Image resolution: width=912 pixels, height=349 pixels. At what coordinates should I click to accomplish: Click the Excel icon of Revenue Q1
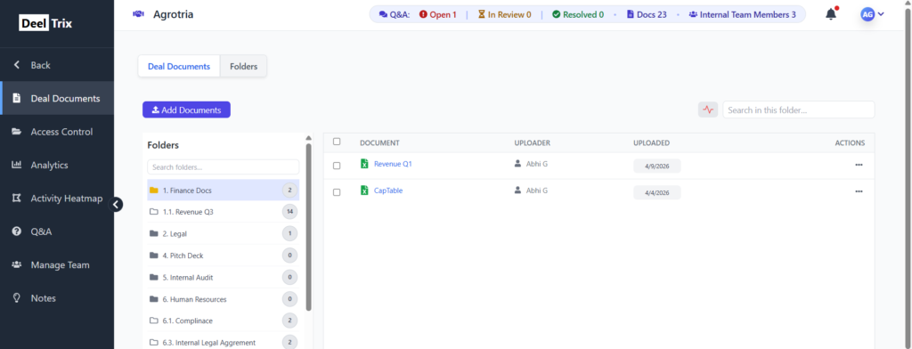tap(364, 164)
